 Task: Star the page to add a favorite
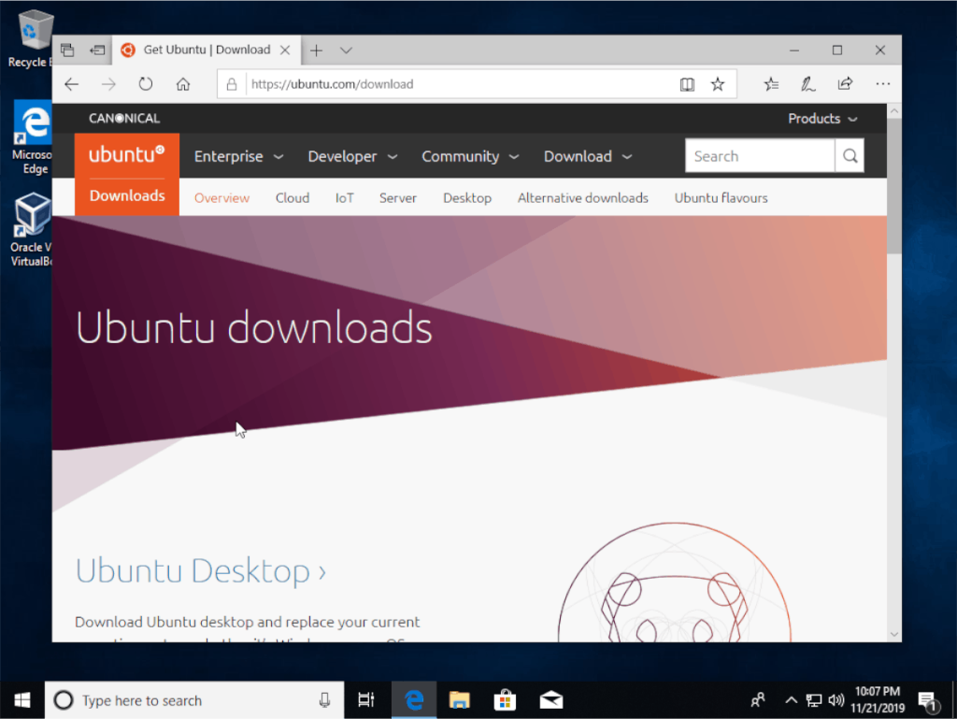coord(718,83)
